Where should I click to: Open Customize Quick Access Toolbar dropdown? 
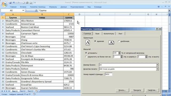(x=35, y=3)
